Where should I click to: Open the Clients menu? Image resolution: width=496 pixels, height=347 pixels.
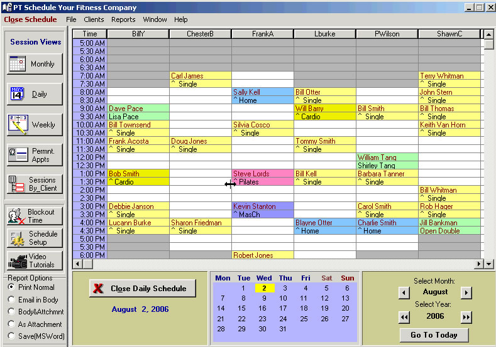point(94,19)
